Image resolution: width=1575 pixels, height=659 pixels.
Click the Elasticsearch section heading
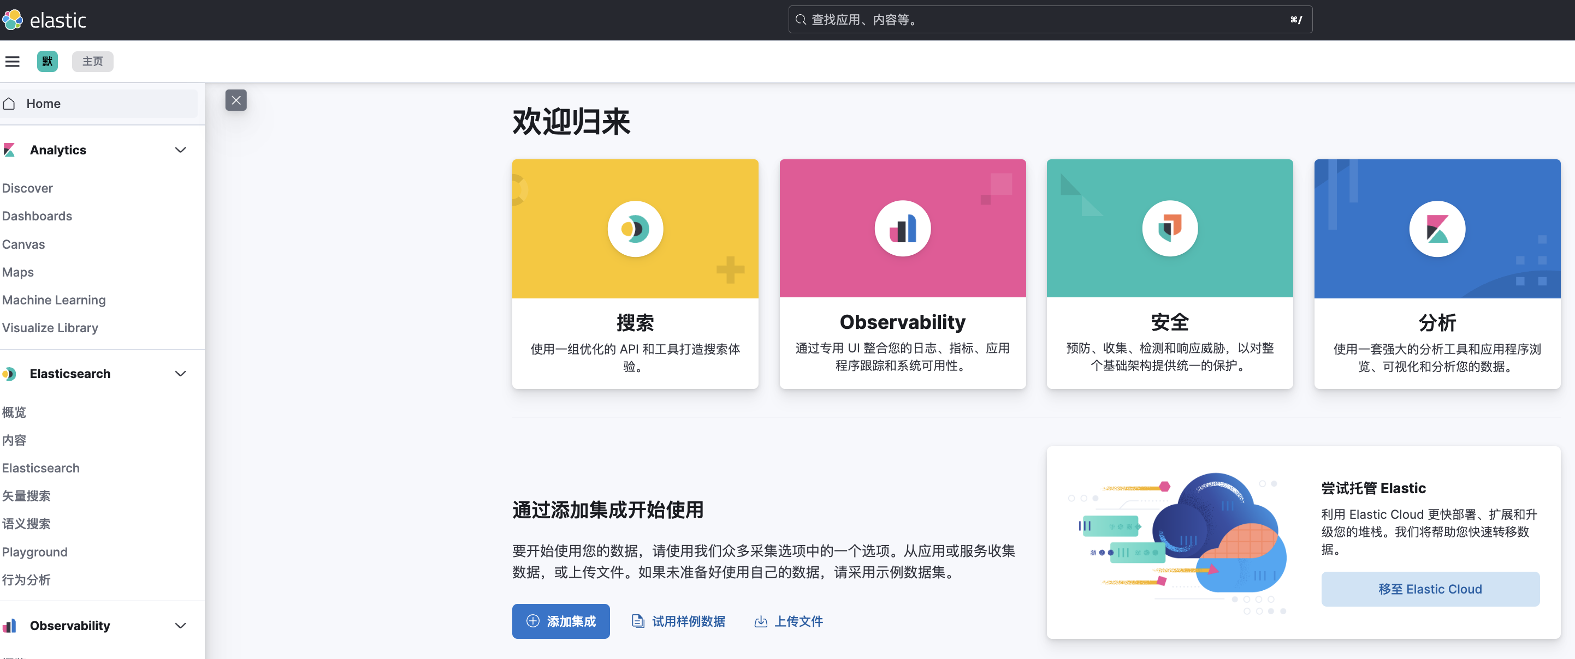[x=70, y=374]
